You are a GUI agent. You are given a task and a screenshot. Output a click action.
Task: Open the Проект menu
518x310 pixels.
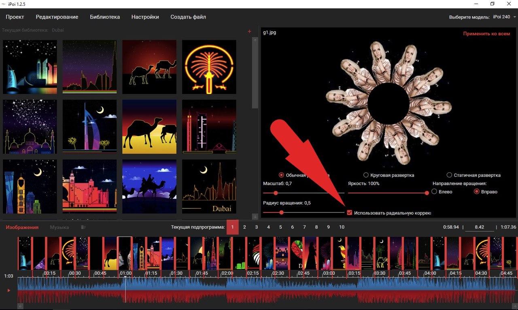[x=15, y=17]
